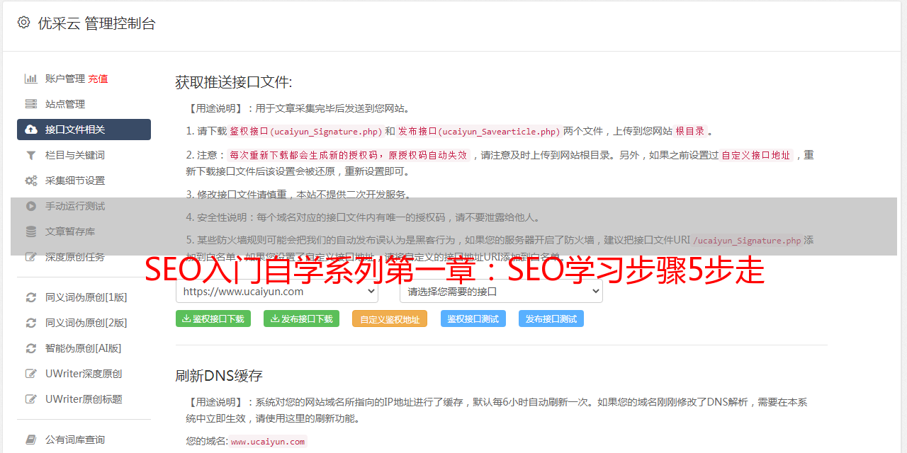907x453 pixels.
Task: Click the refresh icon for 同义词伪原创[2版]
Action: point(31,323)
